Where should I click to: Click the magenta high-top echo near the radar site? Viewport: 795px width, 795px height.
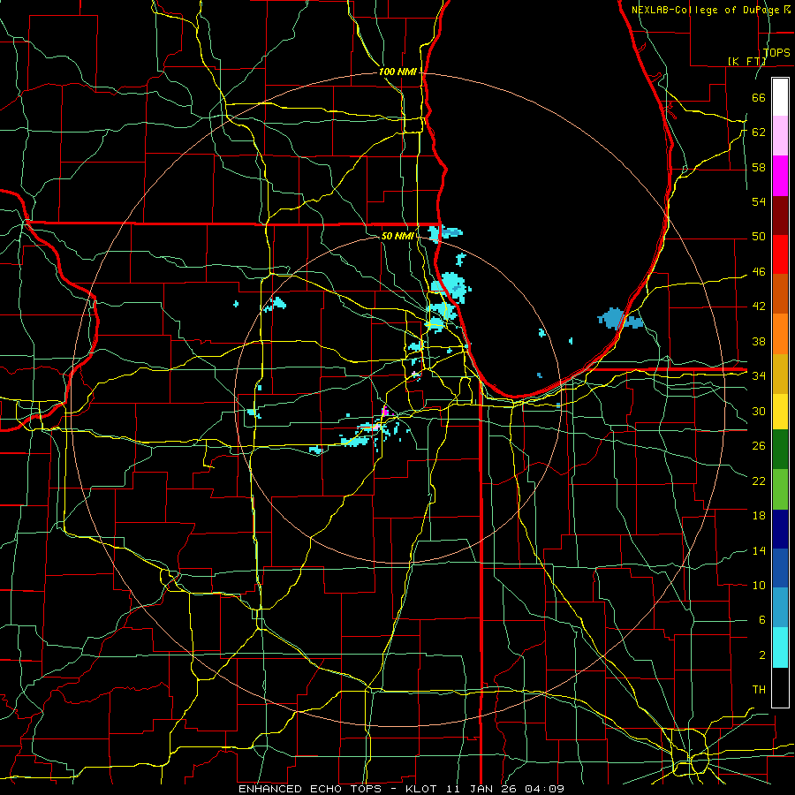385,411
